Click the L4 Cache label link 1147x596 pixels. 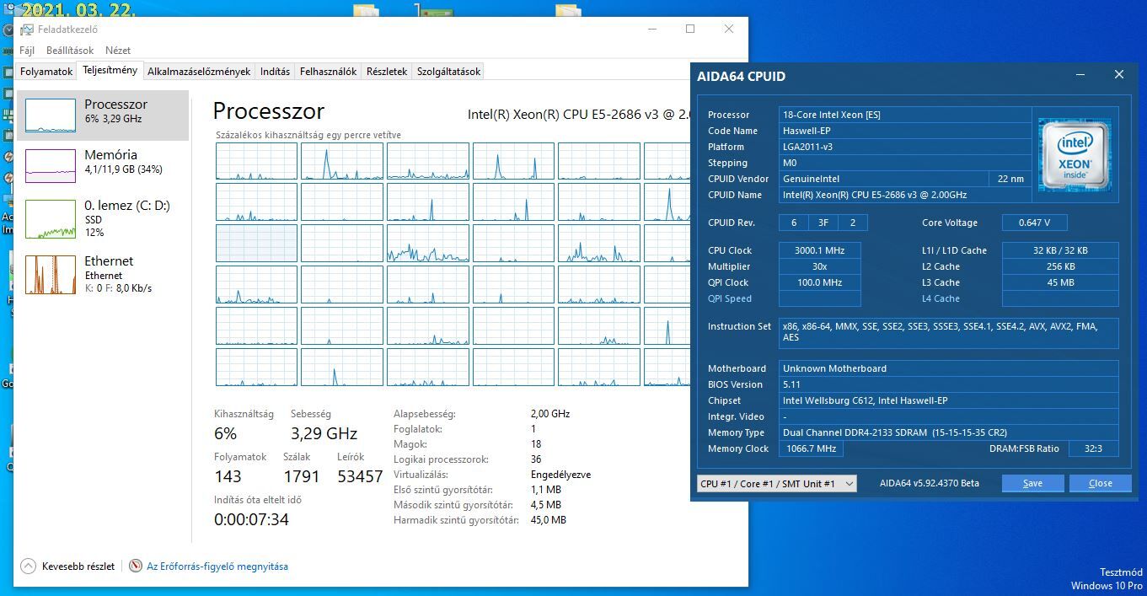[x=941, y=298]
